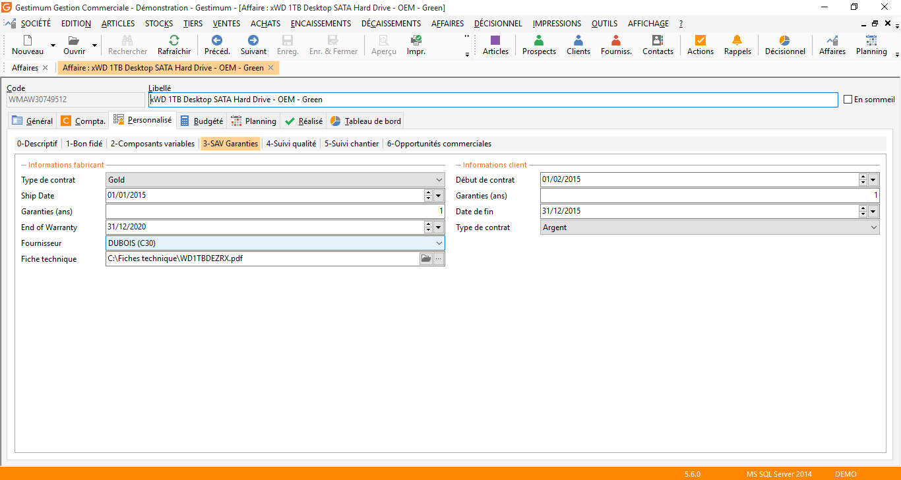Open file browser for Fiche technique
This screenshot has width=901, height=480.
click(426, 259)
